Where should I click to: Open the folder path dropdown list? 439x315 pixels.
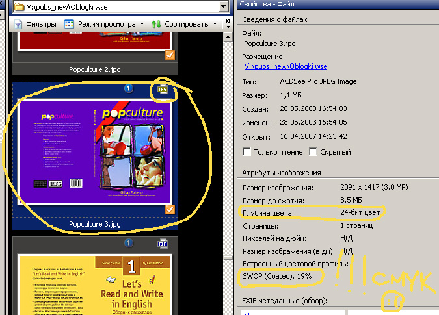point(224,6)
